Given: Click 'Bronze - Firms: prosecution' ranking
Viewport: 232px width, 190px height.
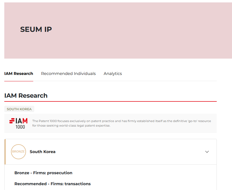Looking at the screenshot, I should click(43, 173).
